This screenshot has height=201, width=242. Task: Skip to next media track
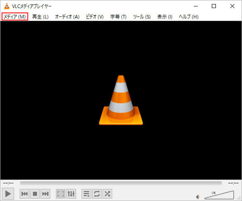coord(45,194)
